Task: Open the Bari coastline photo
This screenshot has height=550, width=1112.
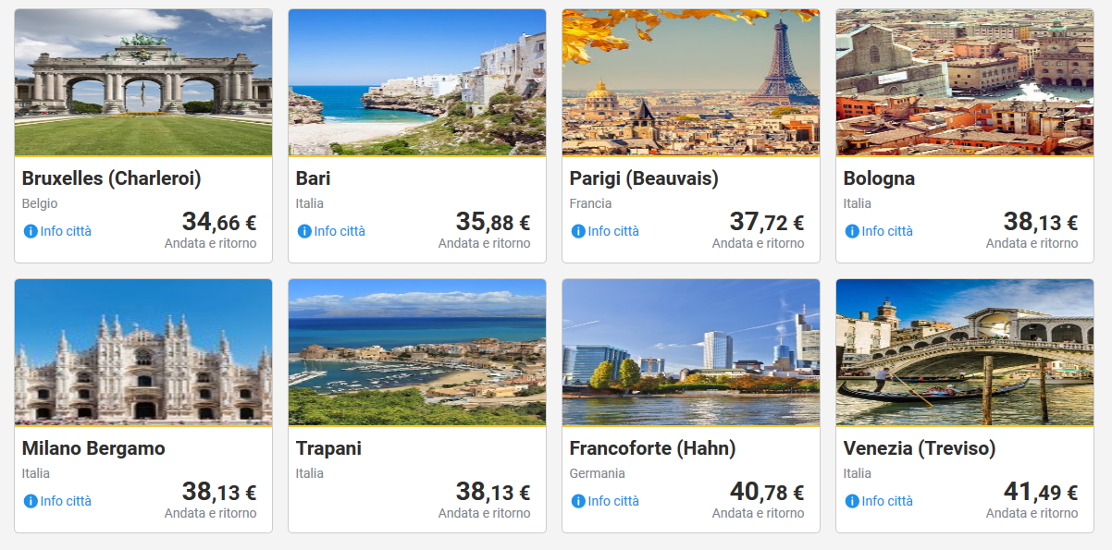Action: 417,82
